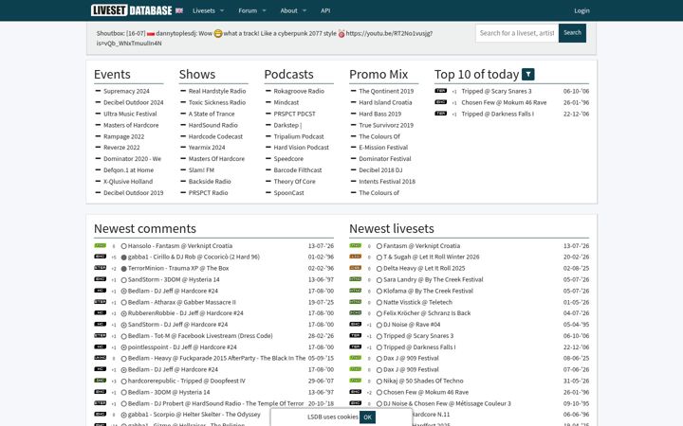
Task: Click circle icon before RubberenRobbie - DJ Jeff
Action: 123,313
